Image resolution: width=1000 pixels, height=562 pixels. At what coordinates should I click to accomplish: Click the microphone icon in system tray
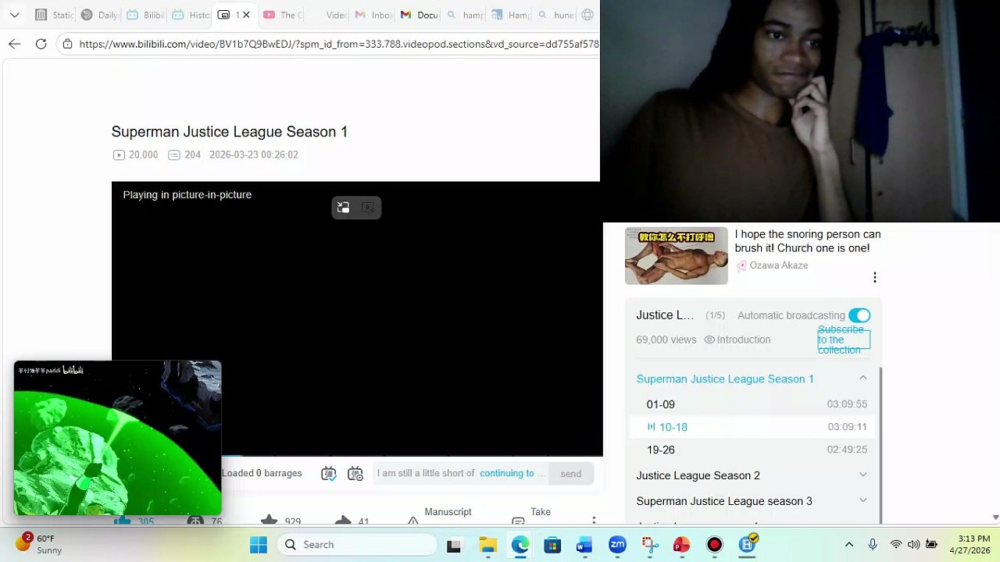tap(873, 545)
